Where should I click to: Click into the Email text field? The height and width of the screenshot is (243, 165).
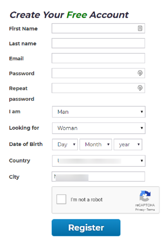point(98,58)
